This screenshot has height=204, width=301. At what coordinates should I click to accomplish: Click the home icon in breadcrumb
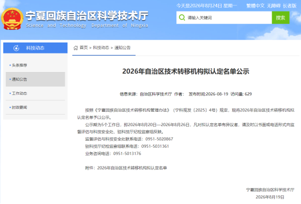coord(76,48)
